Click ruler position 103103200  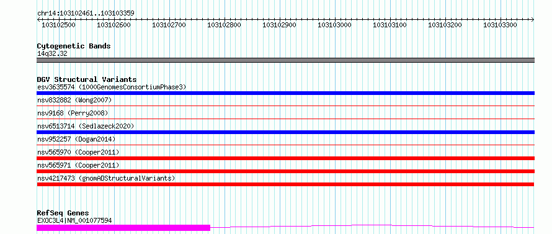click(445, 25)
